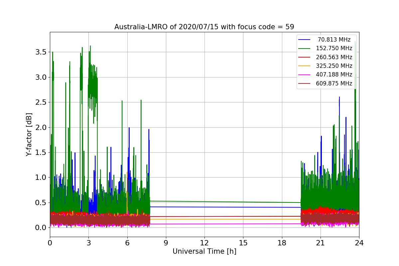Click the 21 x-axis tick label
The height and width of the screenshot is (266, 399).
tap(321, 243)
